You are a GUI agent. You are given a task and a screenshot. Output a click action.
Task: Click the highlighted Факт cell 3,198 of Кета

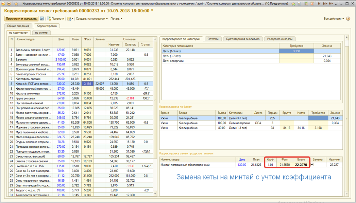[x=87, y=84]
